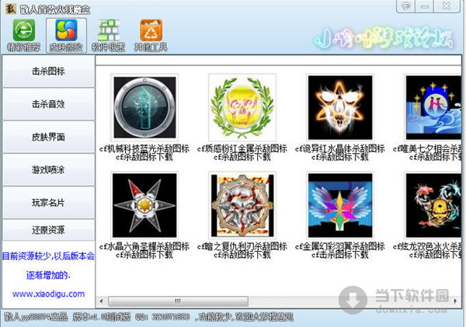
Task: Select the cf金属幻彩羽翼 winged thumbnail
Action: click(x=340, y=205)
